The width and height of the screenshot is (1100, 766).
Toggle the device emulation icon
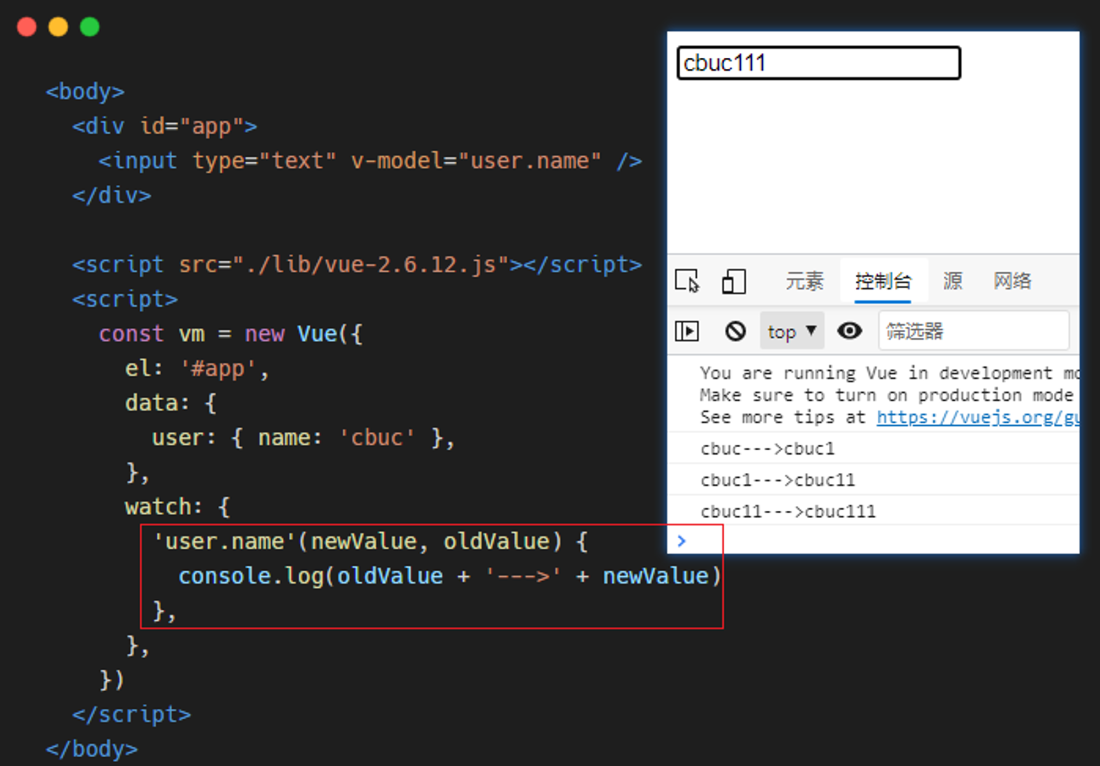(734, 281)
